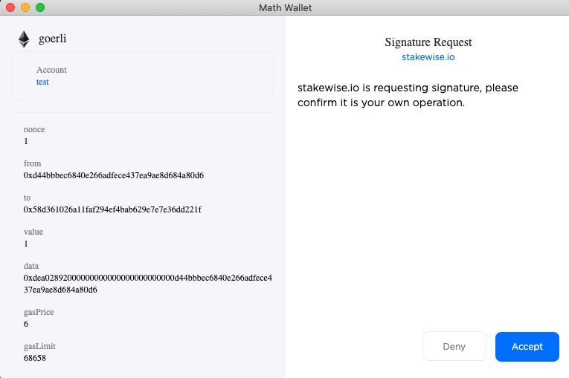Click the Ethereum logo icon
Screen dimensions: 569x378
(x=25, y=39)
